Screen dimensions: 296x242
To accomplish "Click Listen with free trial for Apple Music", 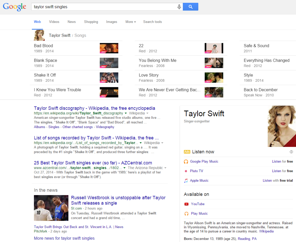I will tap(278, 181).
